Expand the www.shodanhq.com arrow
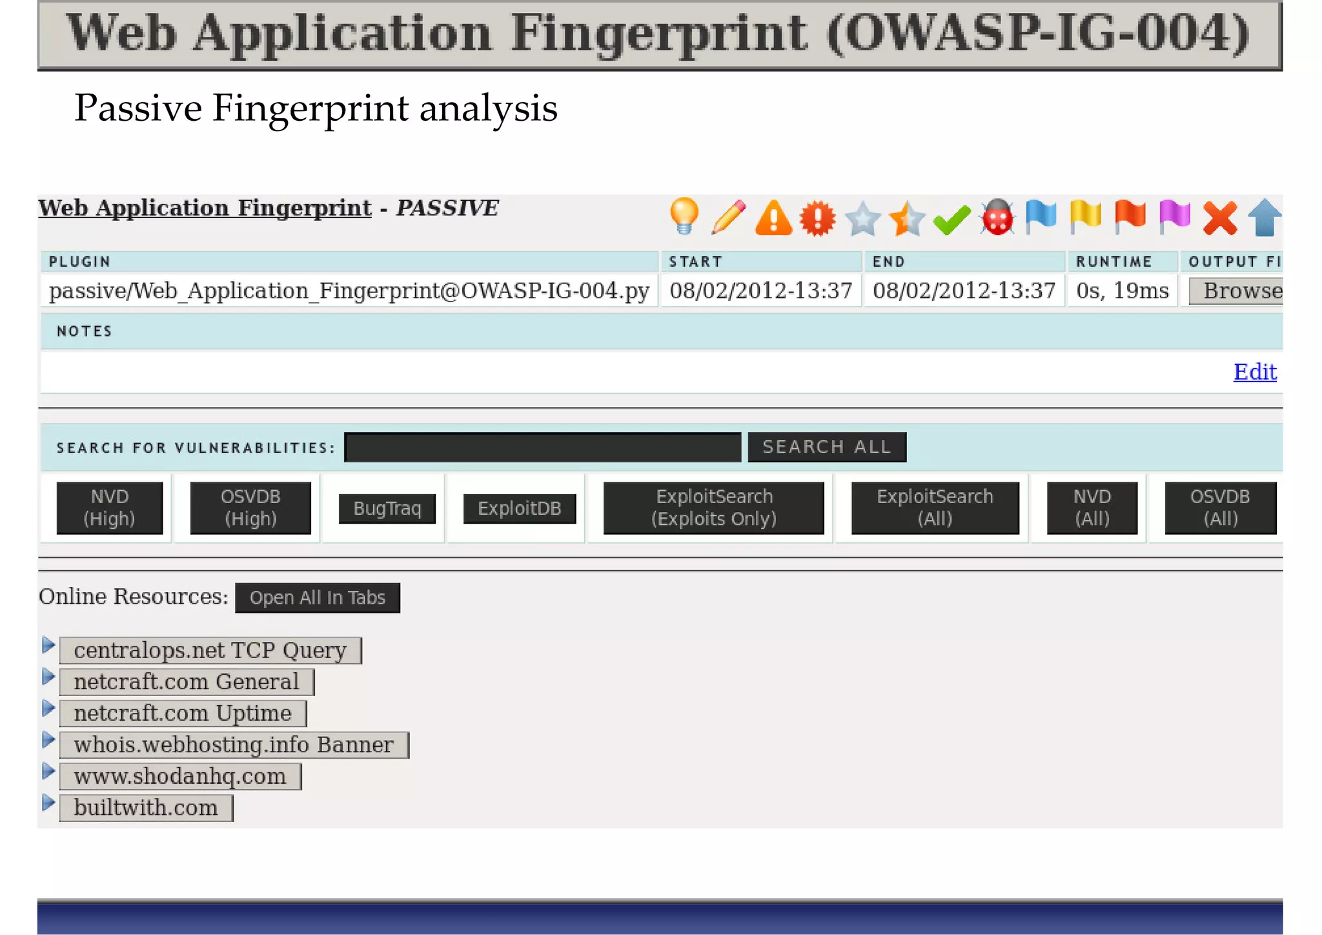The image size is (1322, 935). coord(48,771)
